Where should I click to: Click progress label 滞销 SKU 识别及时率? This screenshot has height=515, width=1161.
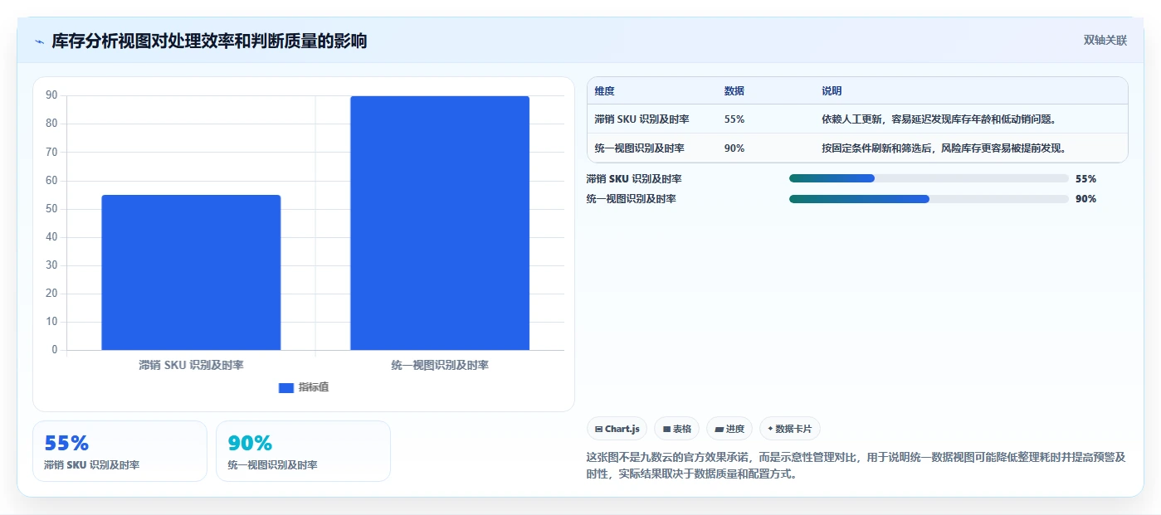tap(634, 178)
